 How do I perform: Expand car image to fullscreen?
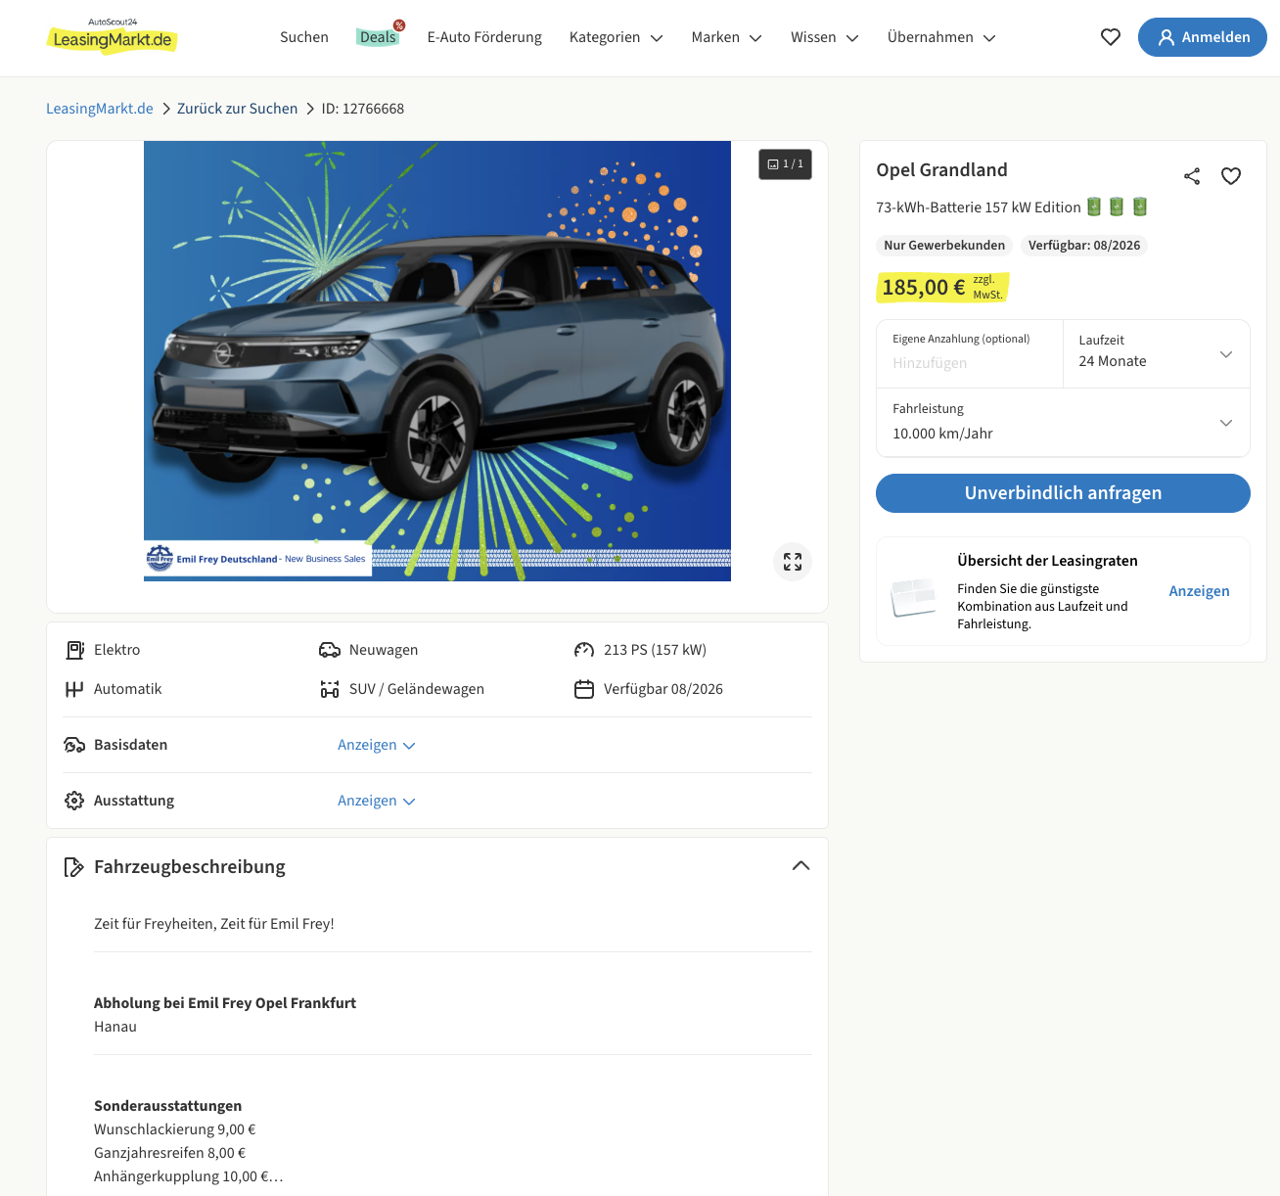[793, 562]
